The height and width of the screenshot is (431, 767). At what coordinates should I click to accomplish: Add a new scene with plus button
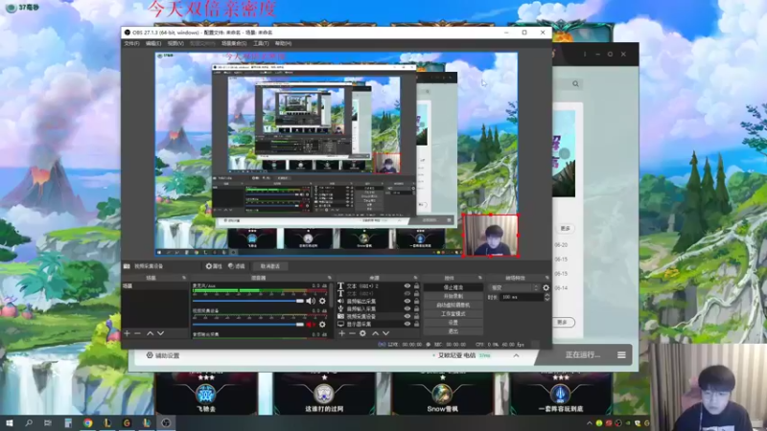[128, 333]
